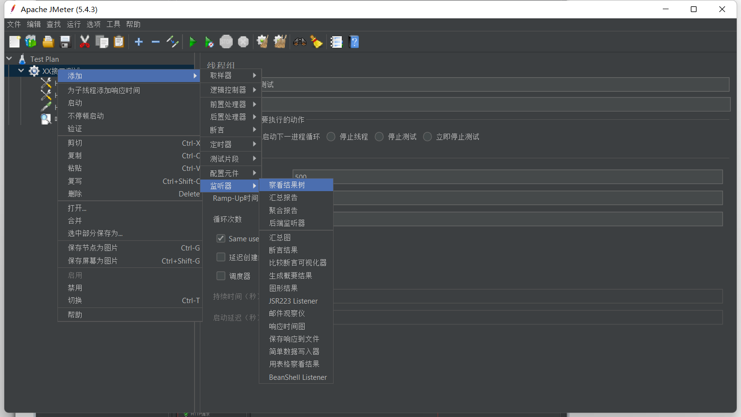This screenshot has height=417, width=741.
Task: Click 删除 in the context menu
Action: point(129,194)
